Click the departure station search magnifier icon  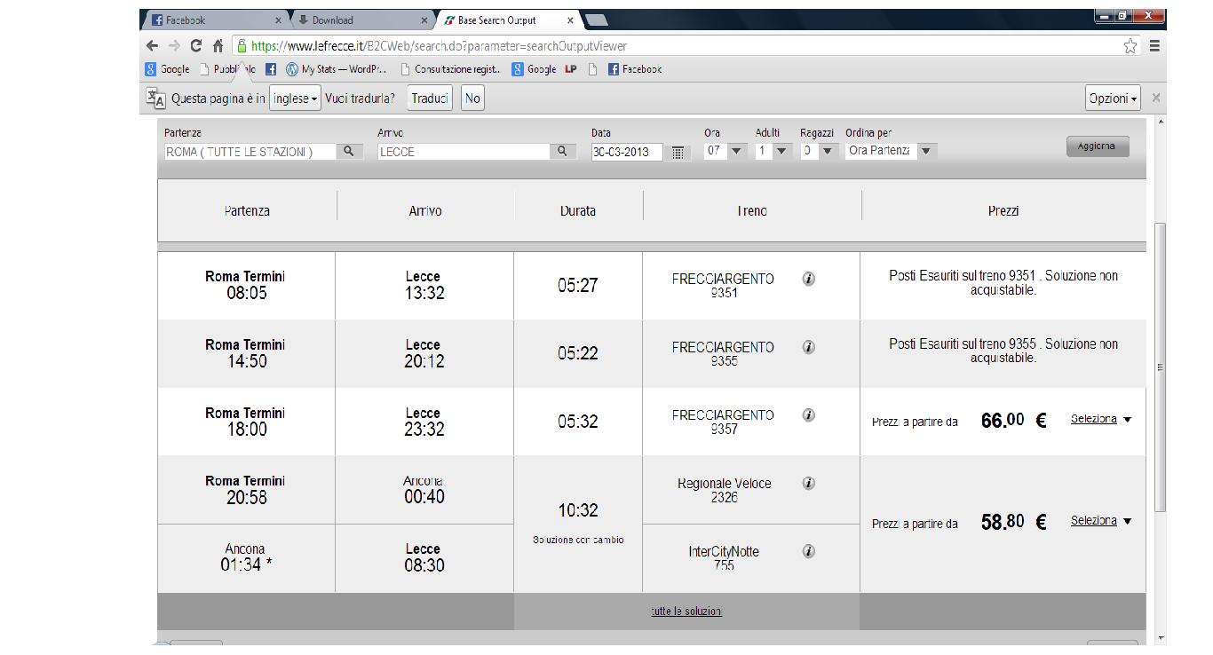(349, 152)
